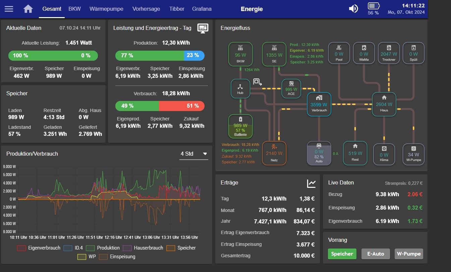
Task: Set priority to Speicher button
Action: (342, 254)
